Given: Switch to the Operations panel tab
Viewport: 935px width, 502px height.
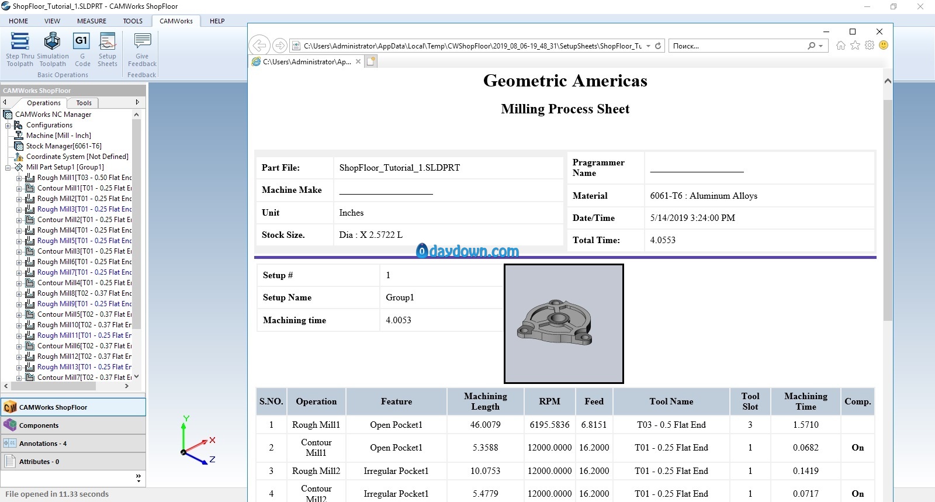Looking at the screenshot, I should coord(43,103).
